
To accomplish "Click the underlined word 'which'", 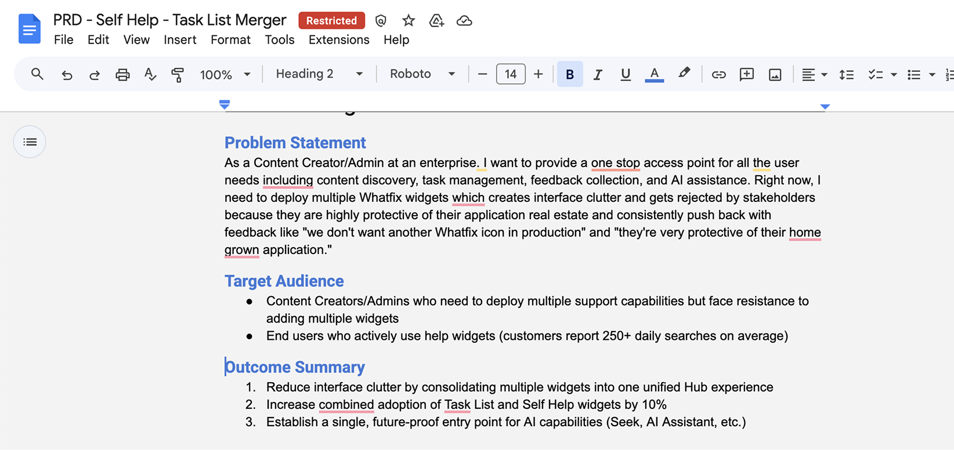I will (468, 198).
